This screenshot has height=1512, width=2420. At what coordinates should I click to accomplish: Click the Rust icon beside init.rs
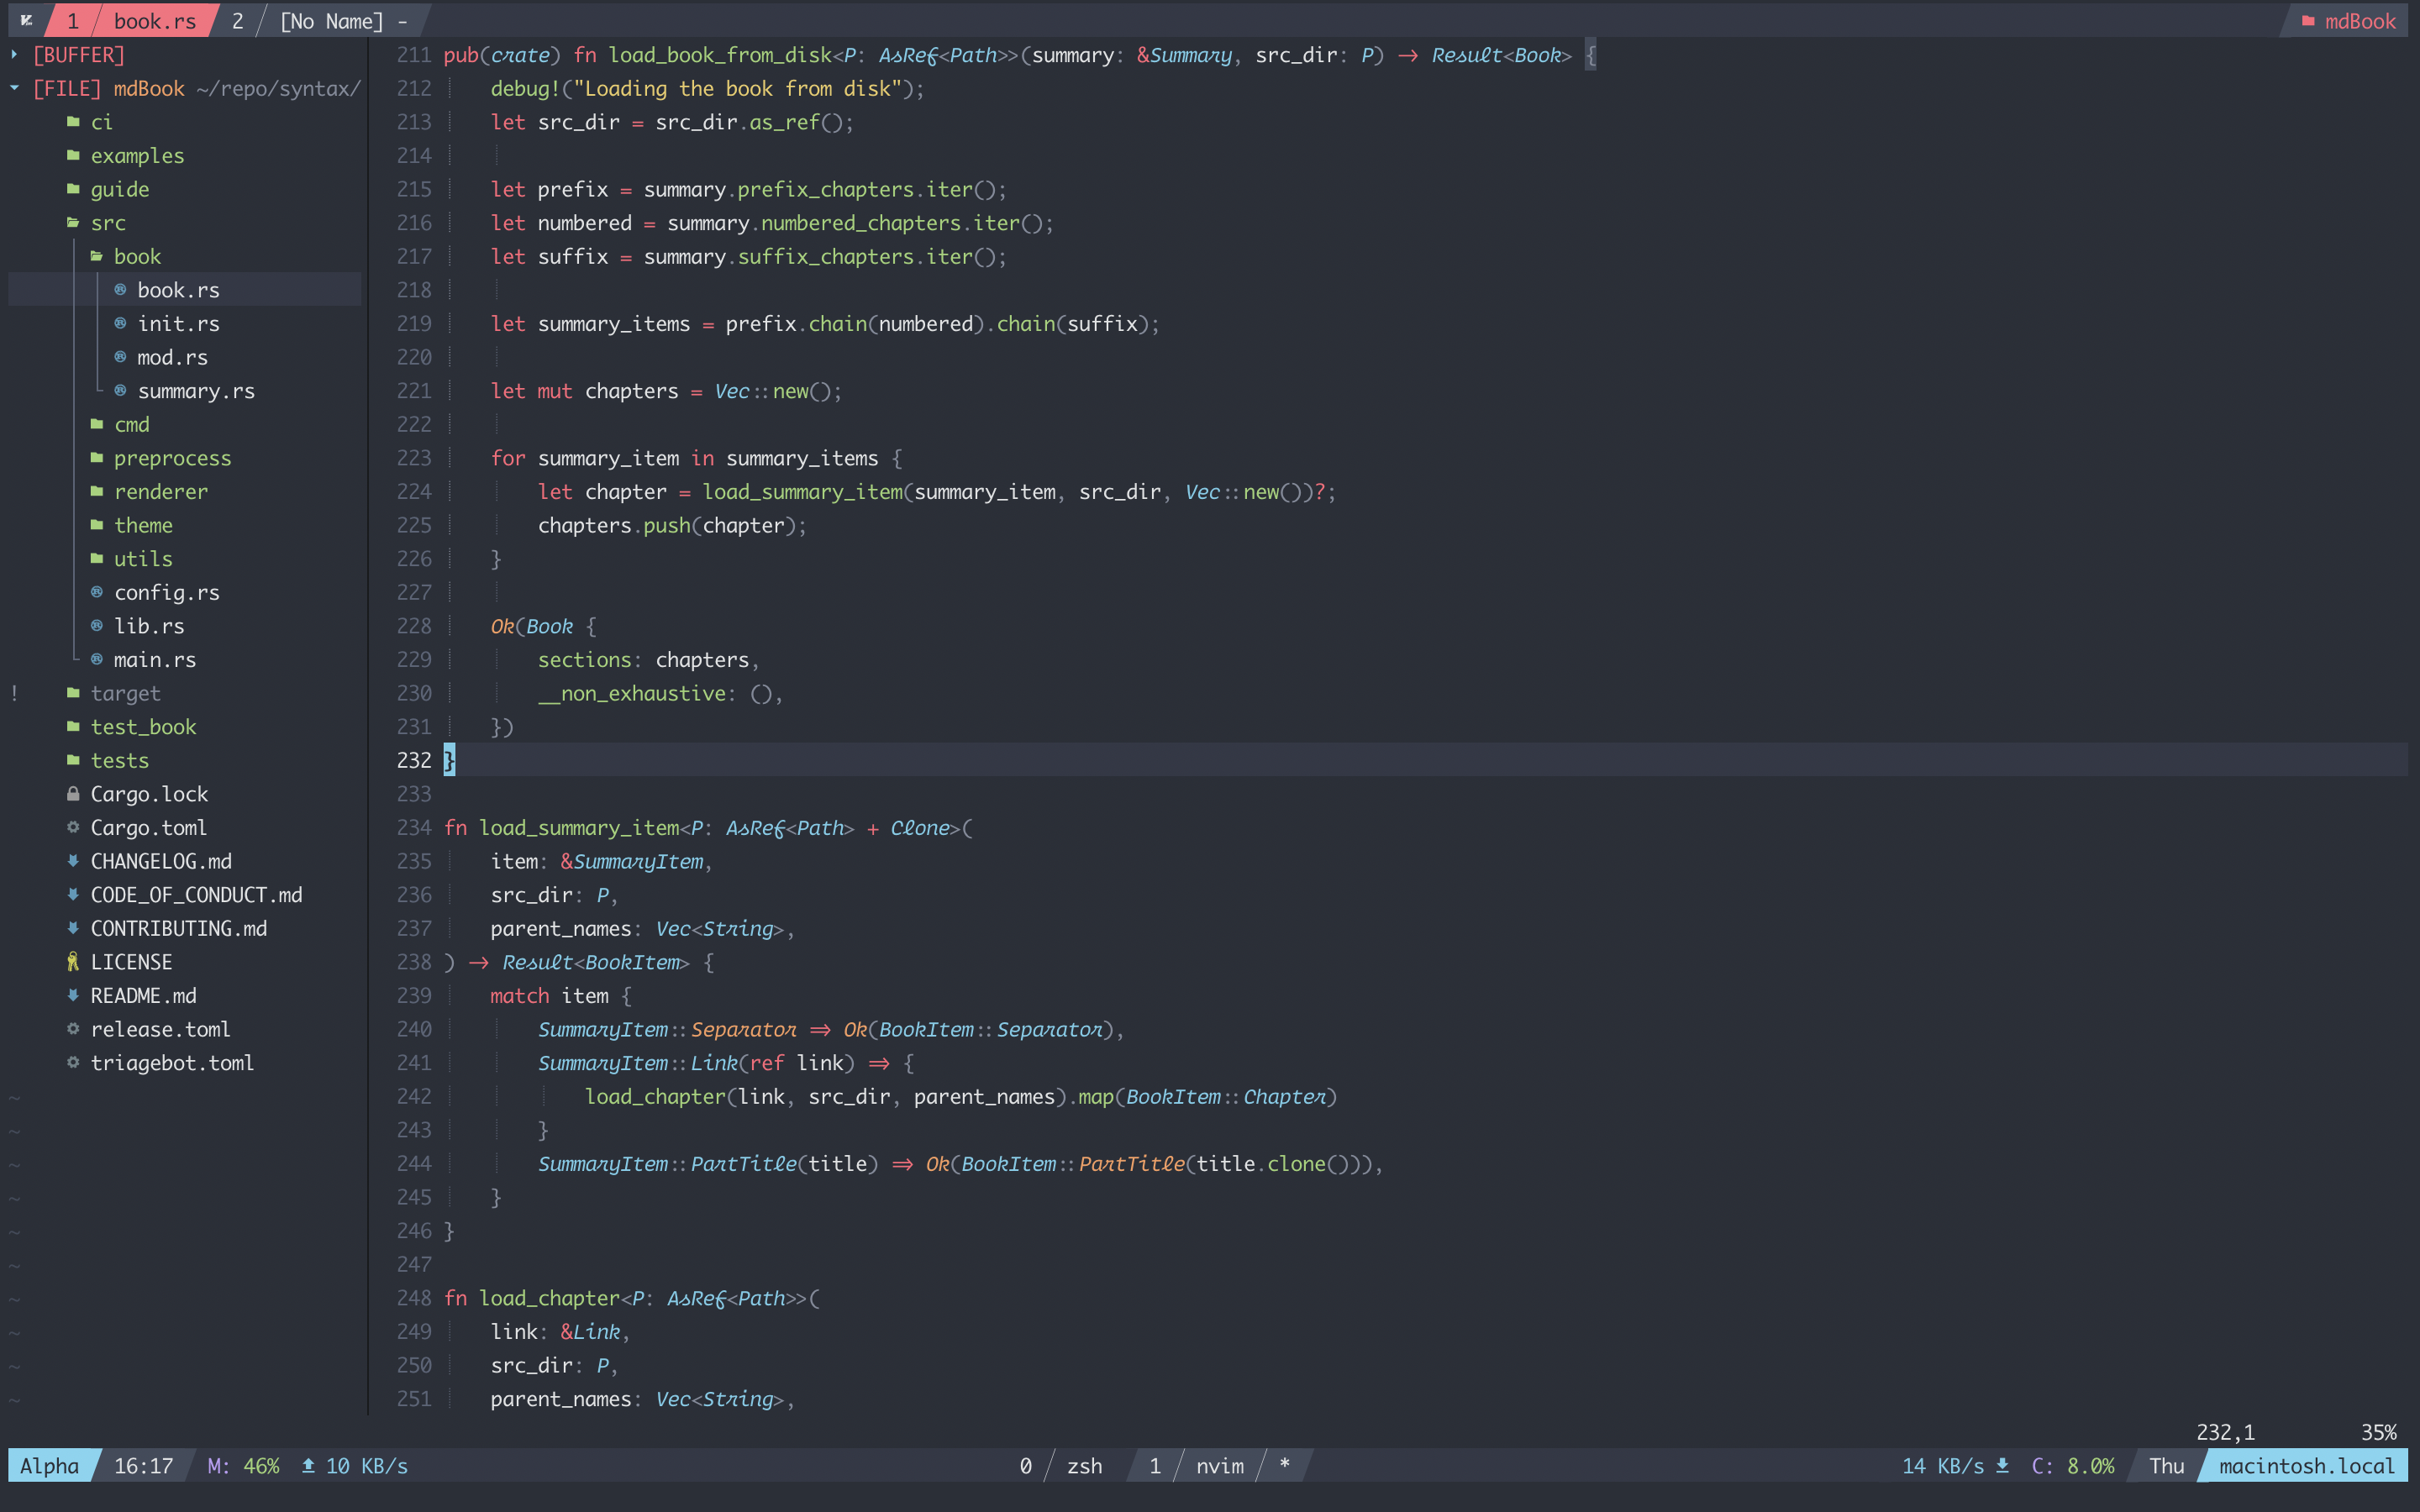120,323
